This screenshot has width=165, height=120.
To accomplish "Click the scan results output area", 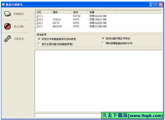I will [98, 81].
